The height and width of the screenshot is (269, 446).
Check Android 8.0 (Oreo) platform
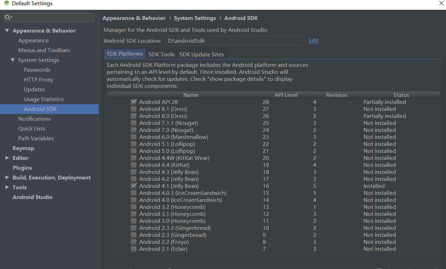click(133, 116)
